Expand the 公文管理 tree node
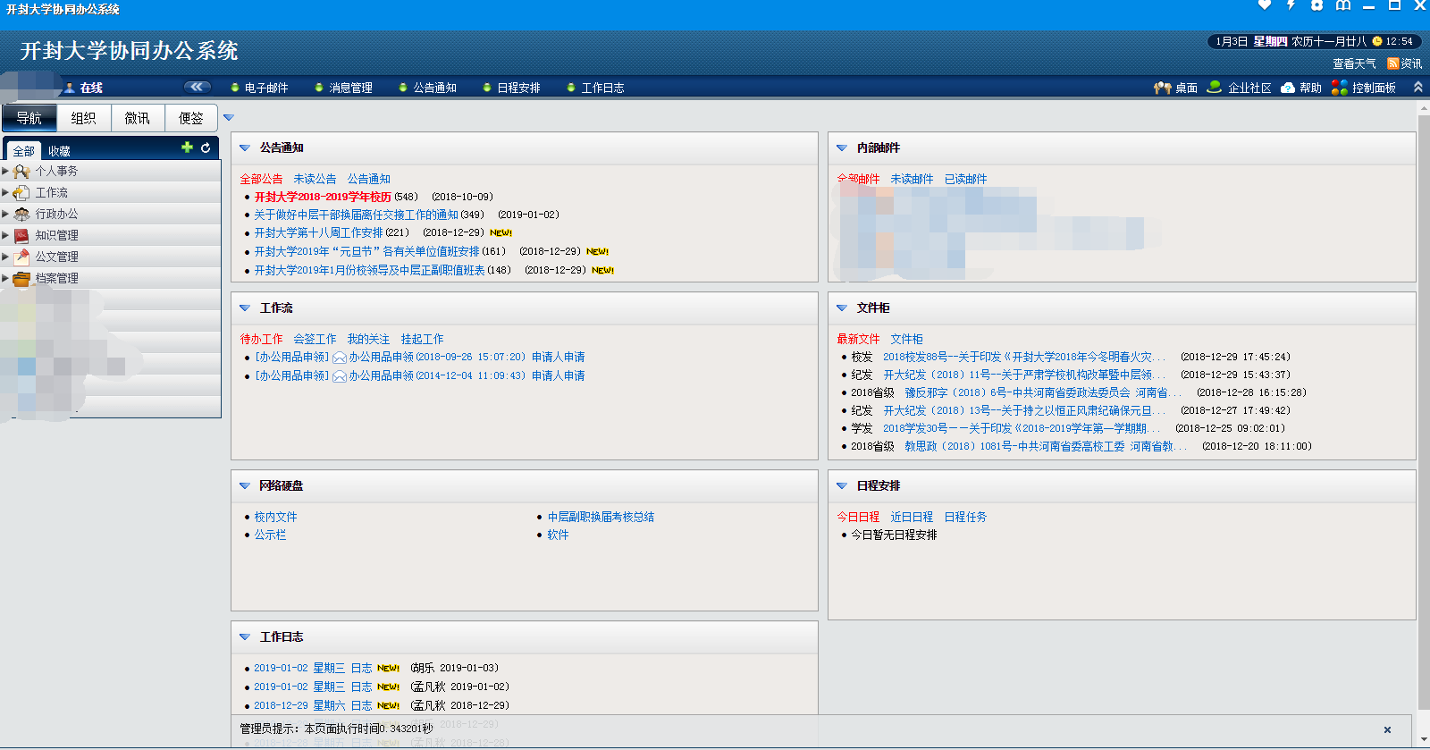 point(5,257)
